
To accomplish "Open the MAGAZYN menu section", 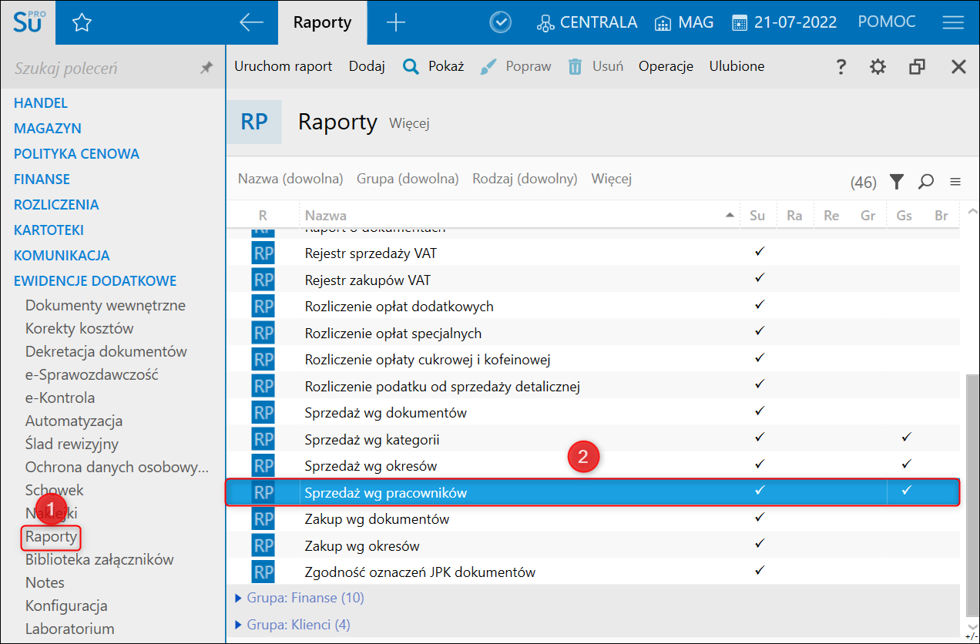I will [x=47, y=129].
